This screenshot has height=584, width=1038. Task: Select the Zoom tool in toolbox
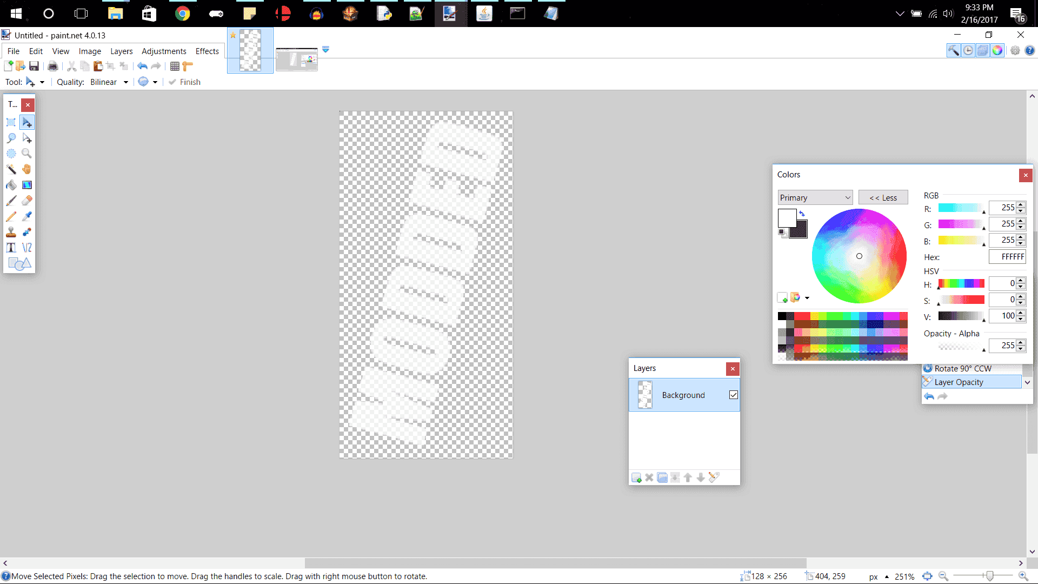click(x=26, y=154)
